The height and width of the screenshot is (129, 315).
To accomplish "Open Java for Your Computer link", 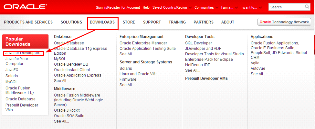I will point(17,61).
